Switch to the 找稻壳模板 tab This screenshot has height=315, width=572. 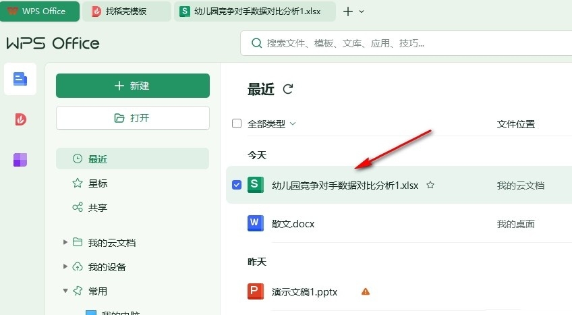pyautogui.click(x=127, y=11)
